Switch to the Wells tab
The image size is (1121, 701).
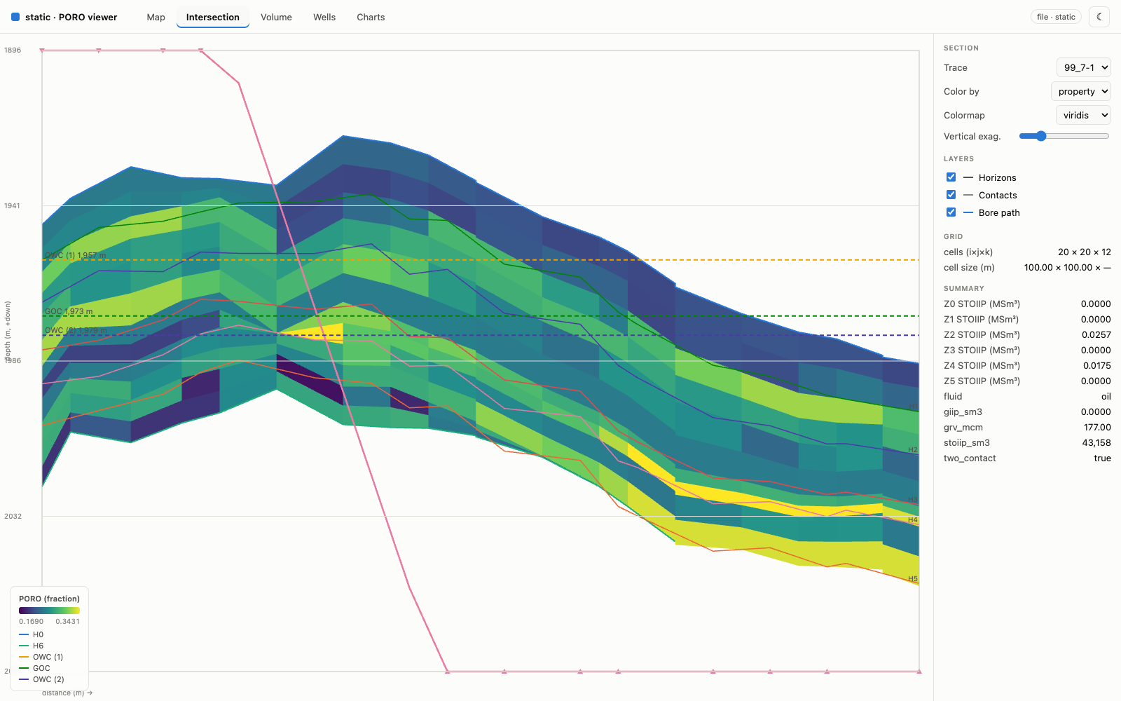[x=324, y=17]
